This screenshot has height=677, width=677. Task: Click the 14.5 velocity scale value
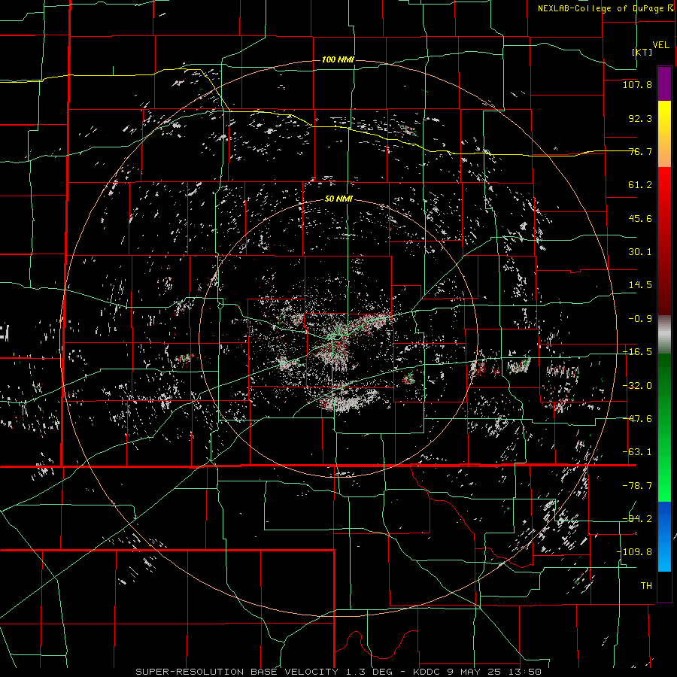click(x=640, y=285)
